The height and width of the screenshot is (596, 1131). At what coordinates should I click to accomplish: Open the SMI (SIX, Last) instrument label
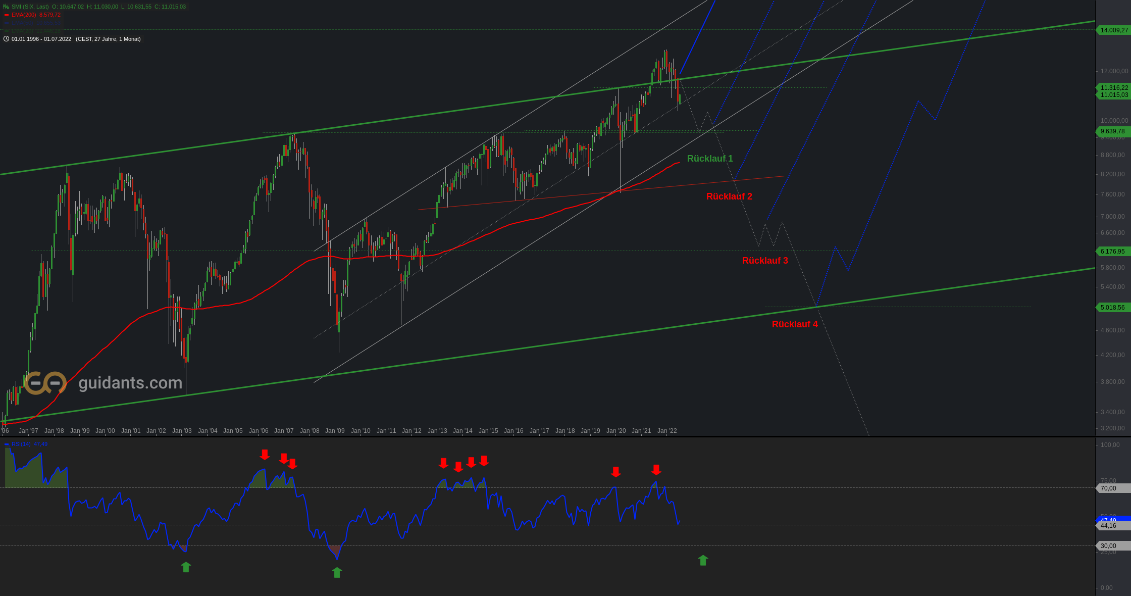coord(30,7)
